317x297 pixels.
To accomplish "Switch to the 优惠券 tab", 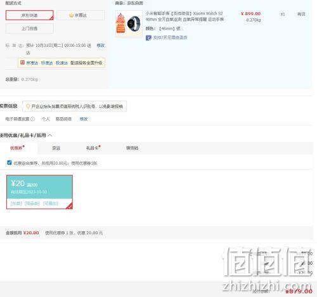I will tap(17, 148).
